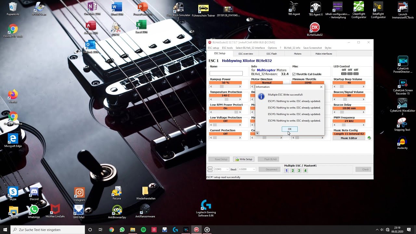Toggle ESC 4 in Multiple ESC selector
This screenshot has height=234, width=416.
[x=305, y=171]
